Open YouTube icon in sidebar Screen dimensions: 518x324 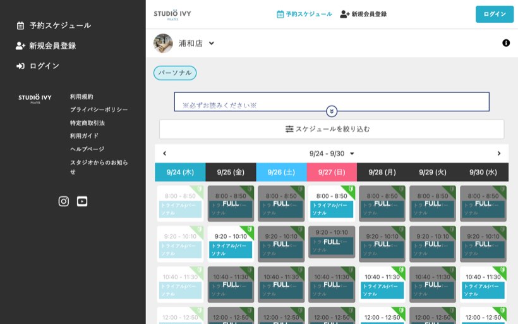pos(82,201)
